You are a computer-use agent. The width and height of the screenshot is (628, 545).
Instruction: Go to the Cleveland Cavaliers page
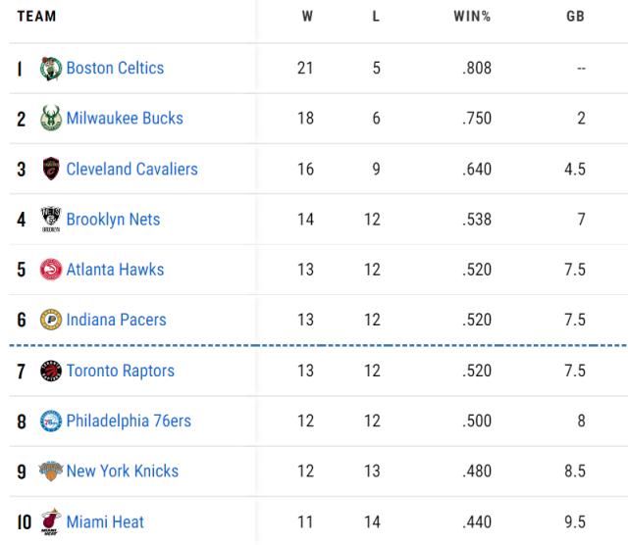pos(131,170)
